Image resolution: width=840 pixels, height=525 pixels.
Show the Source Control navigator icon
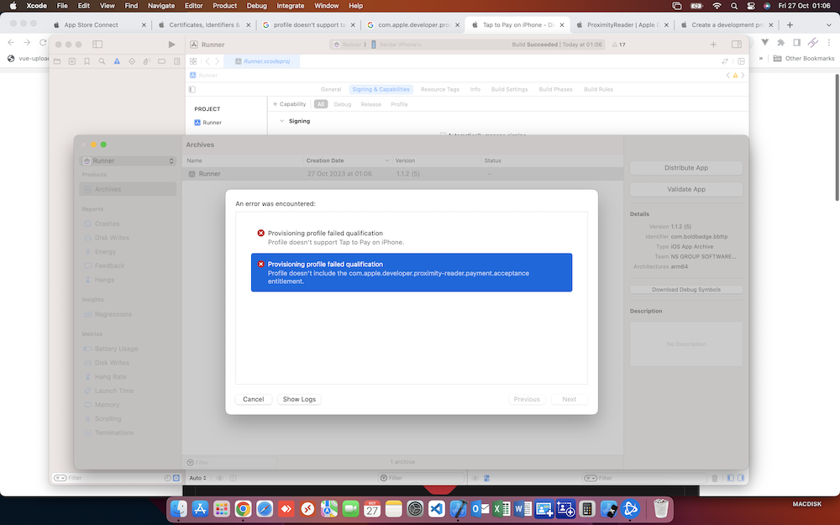(x=71, y=61)
